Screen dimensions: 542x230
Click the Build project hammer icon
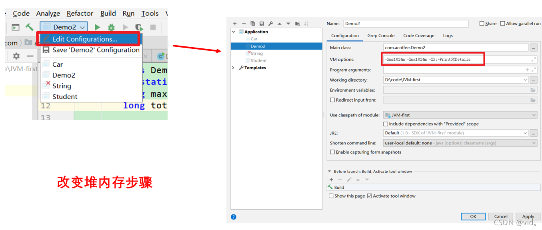coord(29,27)
